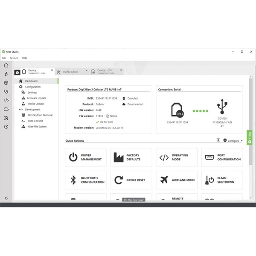Open the XBee trace logger panel
The width and height of the screenshot is (256, 256).
134,200
